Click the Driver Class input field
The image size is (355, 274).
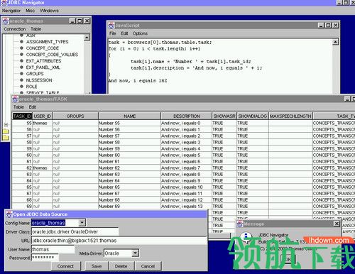(x=75, y=231)
